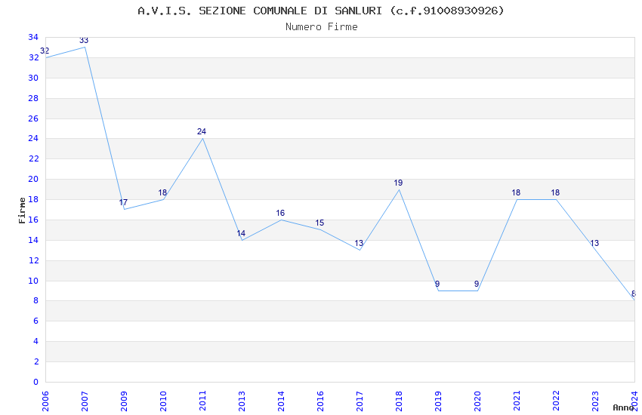Screen dimensions: 642x415
Task: Select the 2006 year label on x-axis
Action: tap(45, 401)
